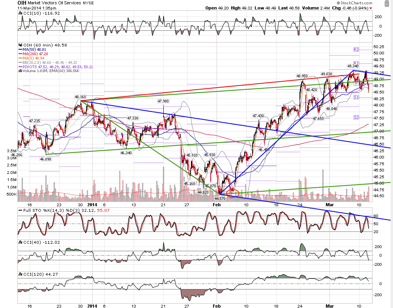The height and width of the screenshot is (308, 393).
Task: Click the 11-Mar-2014 1:35pm timestamp
Action: (37, 8)
